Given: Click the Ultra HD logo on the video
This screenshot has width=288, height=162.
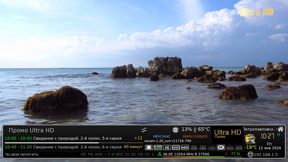Looking at the screenshot, I should (x=257, y=14).
